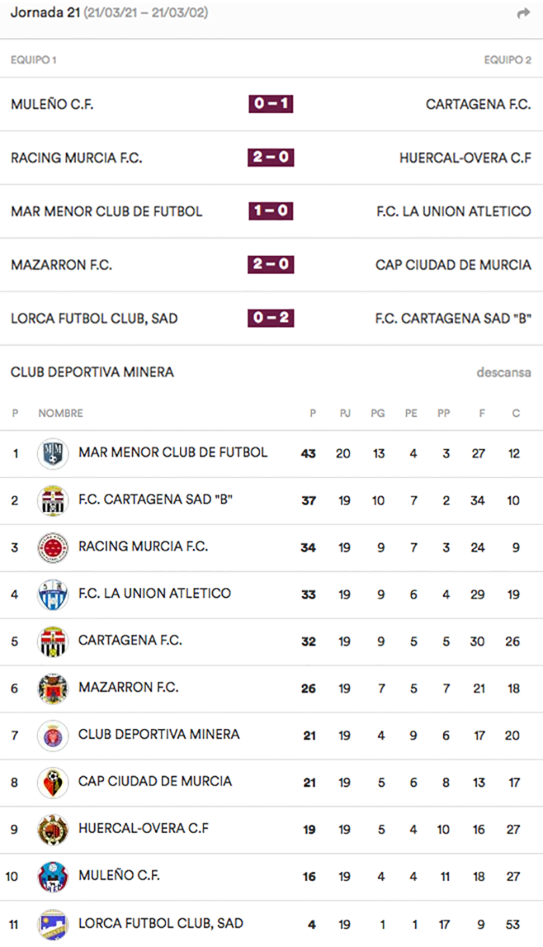This screenshot has width=543, height=947.
Task: Click Muleño C.F. crest icon
Action: pyautogui.click(x=53, y=876)
